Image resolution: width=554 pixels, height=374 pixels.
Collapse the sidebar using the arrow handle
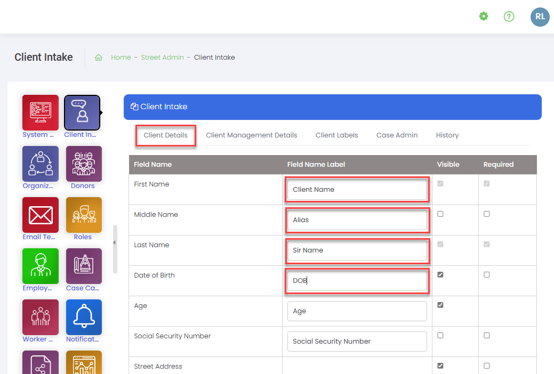coord(114,243)
